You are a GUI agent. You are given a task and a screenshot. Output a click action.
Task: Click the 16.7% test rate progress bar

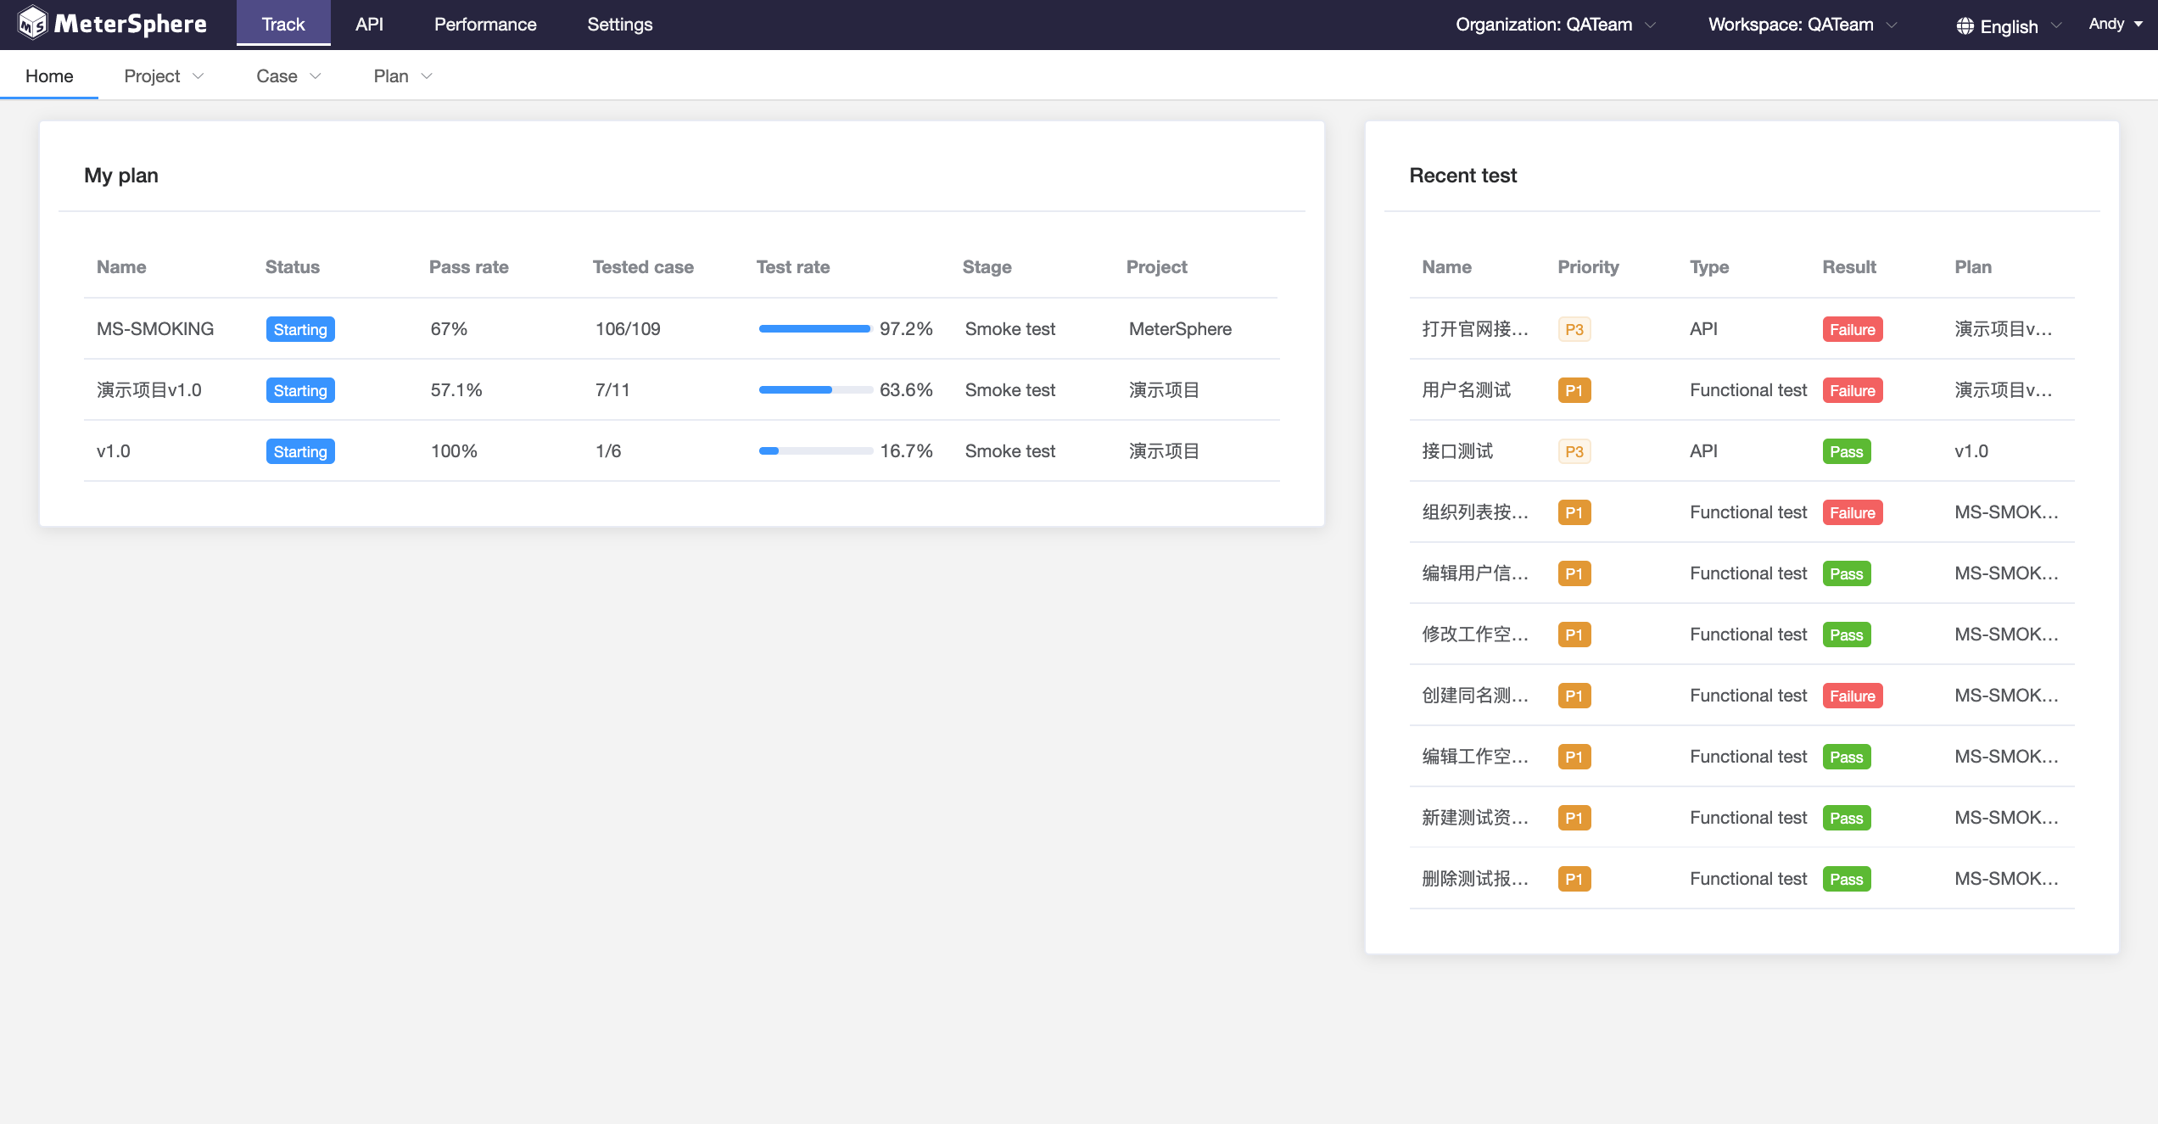click(814, 450)
